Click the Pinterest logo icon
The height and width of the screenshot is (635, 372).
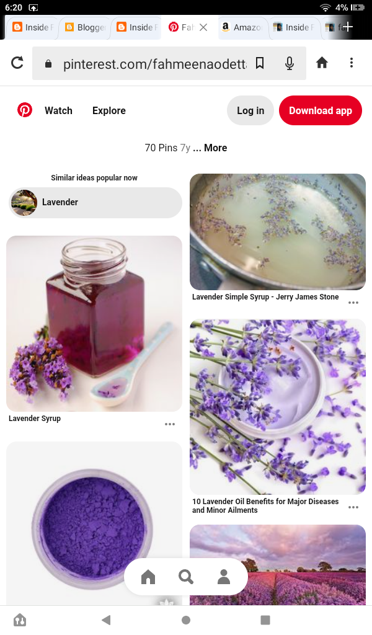tap(25, 110)
